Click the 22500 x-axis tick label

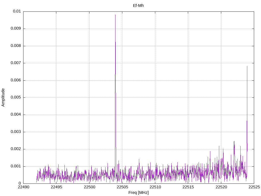tap(89, 187)
